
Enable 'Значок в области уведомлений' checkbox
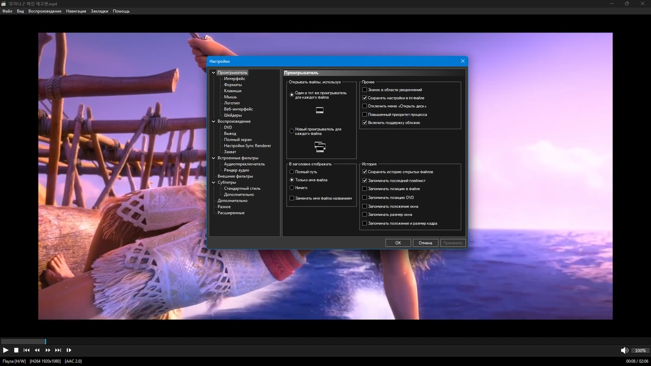365,89
